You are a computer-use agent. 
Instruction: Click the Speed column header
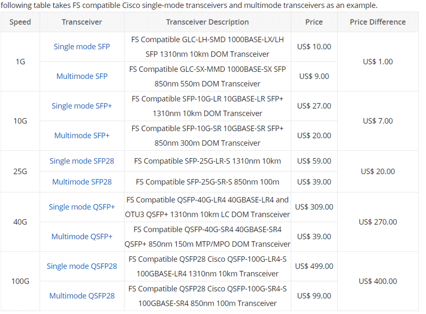click(20, 22)
